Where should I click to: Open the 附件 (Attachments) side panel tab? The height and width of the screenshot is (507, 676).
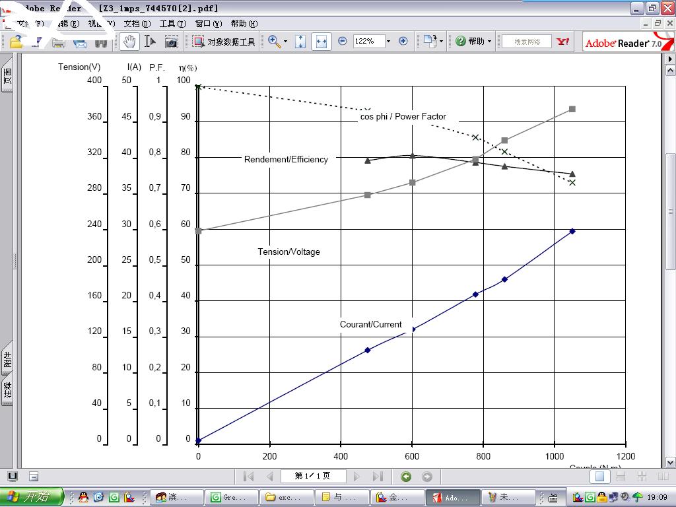(7, 359)
